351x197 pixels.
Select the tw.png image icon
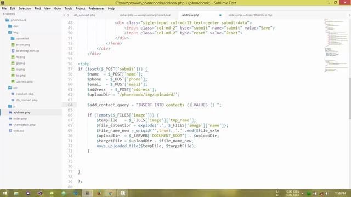coord(13,76)
